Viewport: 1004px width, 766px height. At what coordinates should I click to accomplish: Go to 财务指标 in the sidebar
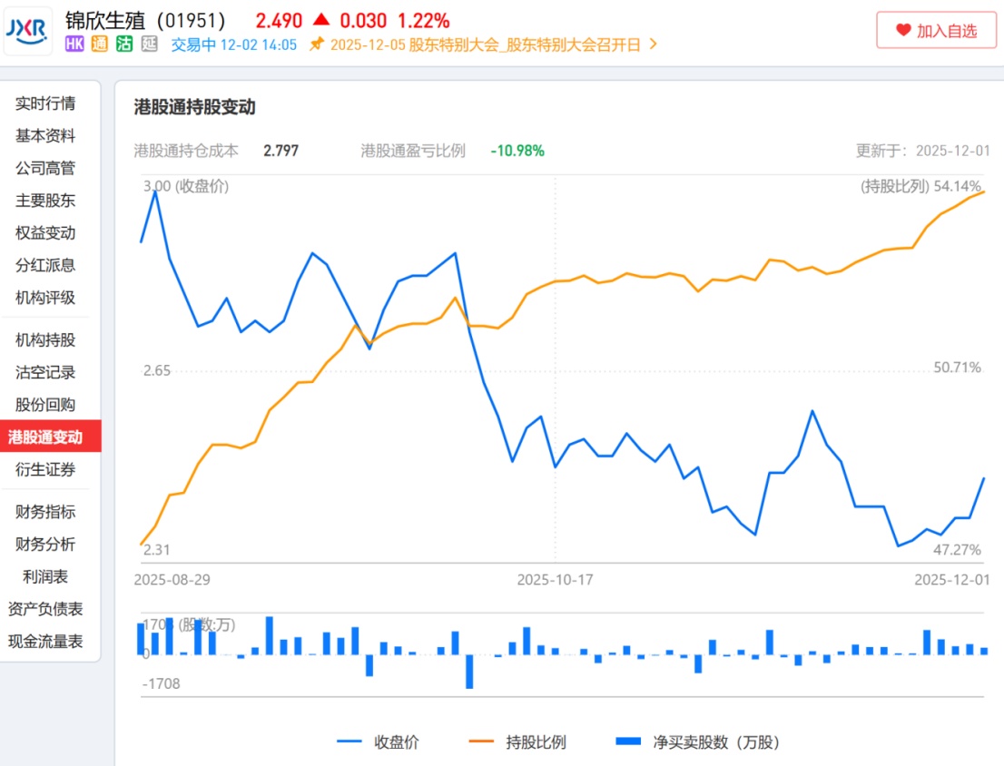(45, 512)
